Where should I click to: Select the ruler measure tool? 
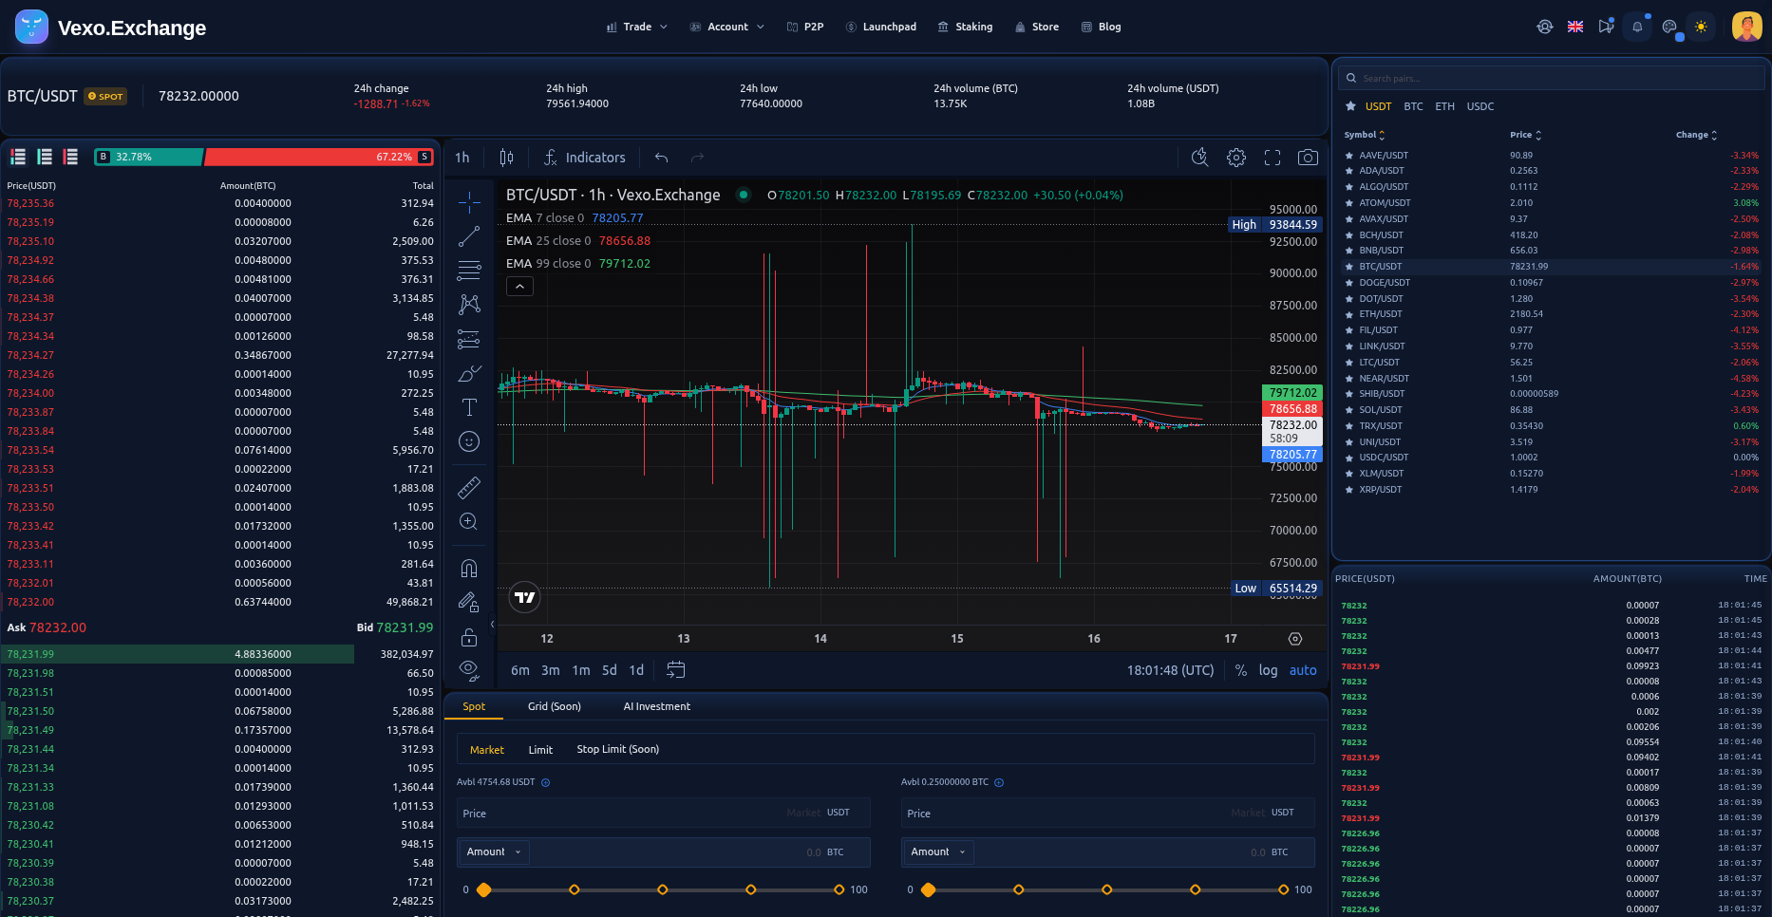pos(469,488)
